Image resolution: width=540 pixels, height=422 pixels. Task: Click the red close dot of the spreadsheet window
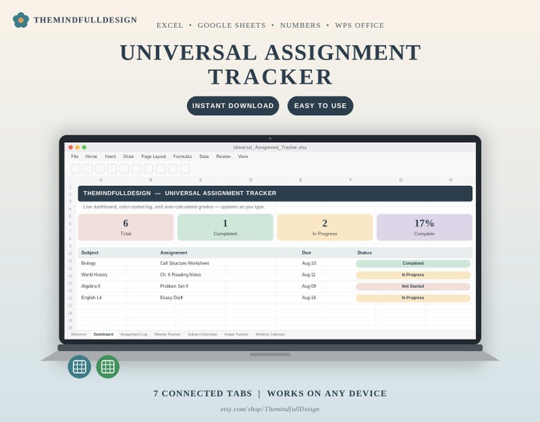point(71,147)
